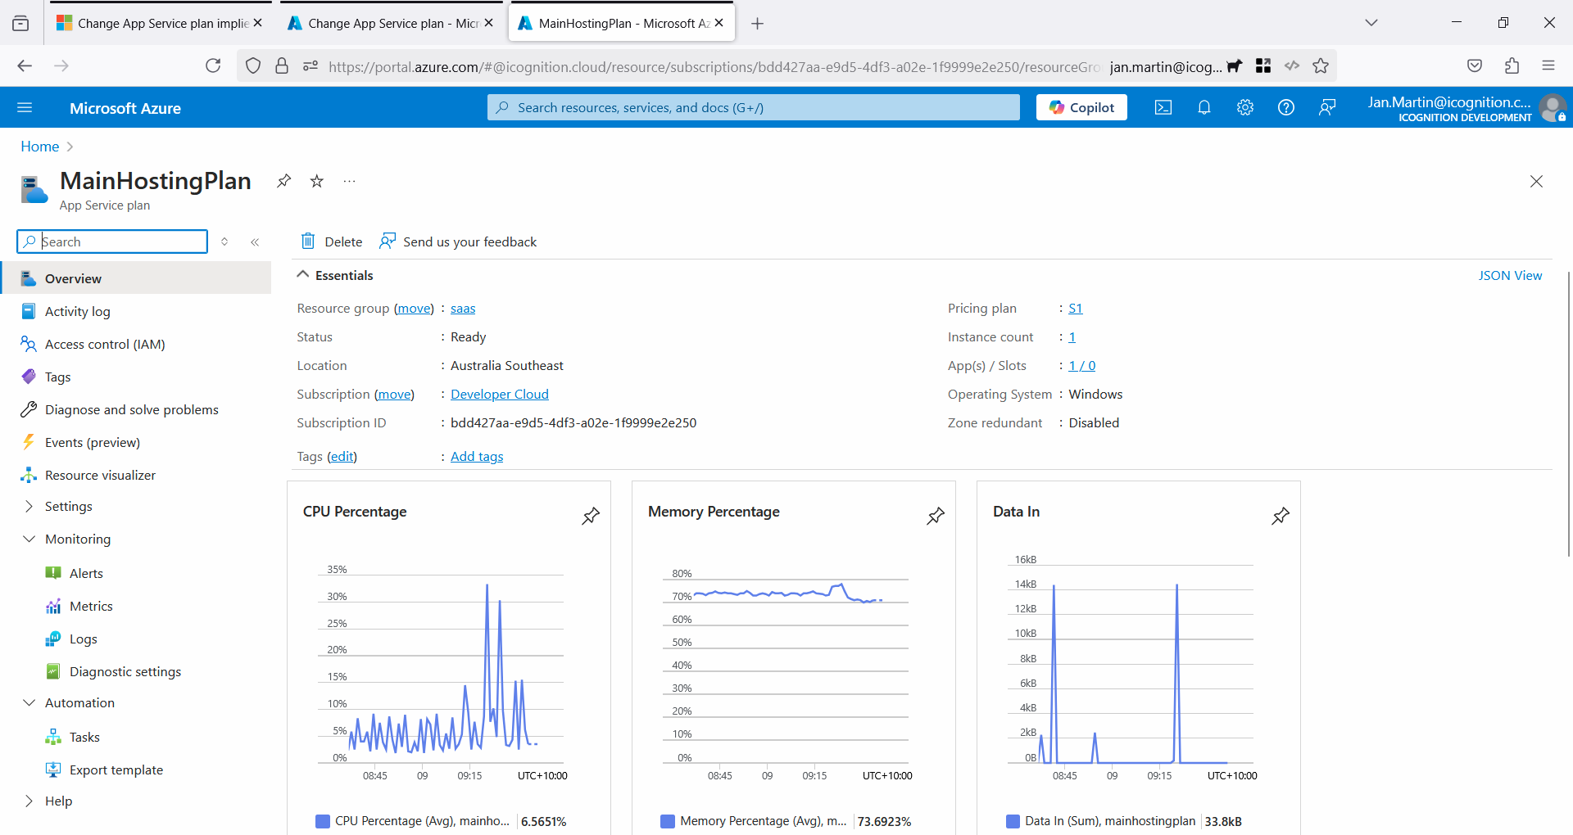Open Diagnostic settings
1573x835 pixels.
pyautogui.click(x=125, y=671)
